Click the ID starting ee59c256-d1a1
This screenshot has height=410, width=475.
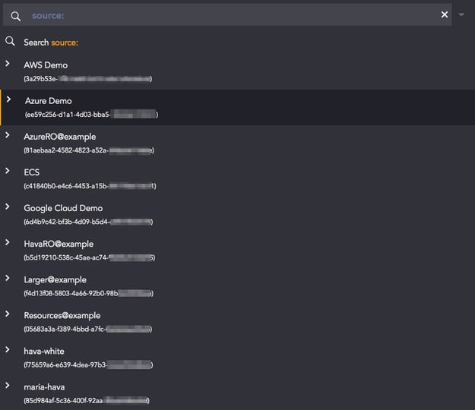tap(91, 115)
